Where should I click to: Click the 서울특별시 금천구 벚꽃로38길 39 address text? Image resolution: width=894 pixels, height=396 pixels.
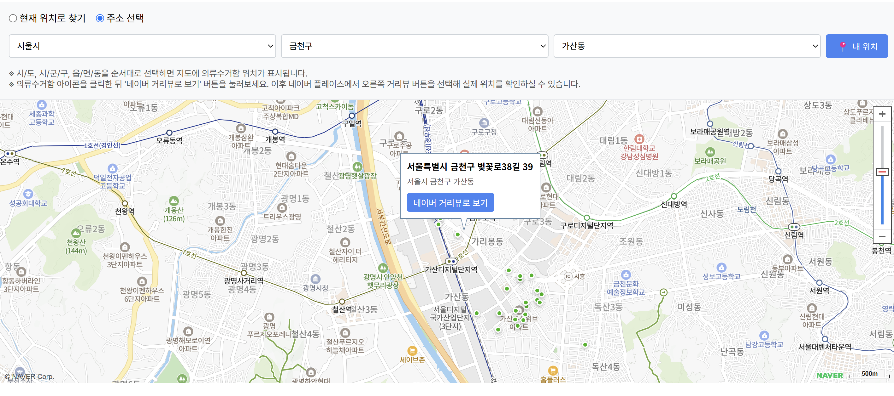(x=470, y=167)
